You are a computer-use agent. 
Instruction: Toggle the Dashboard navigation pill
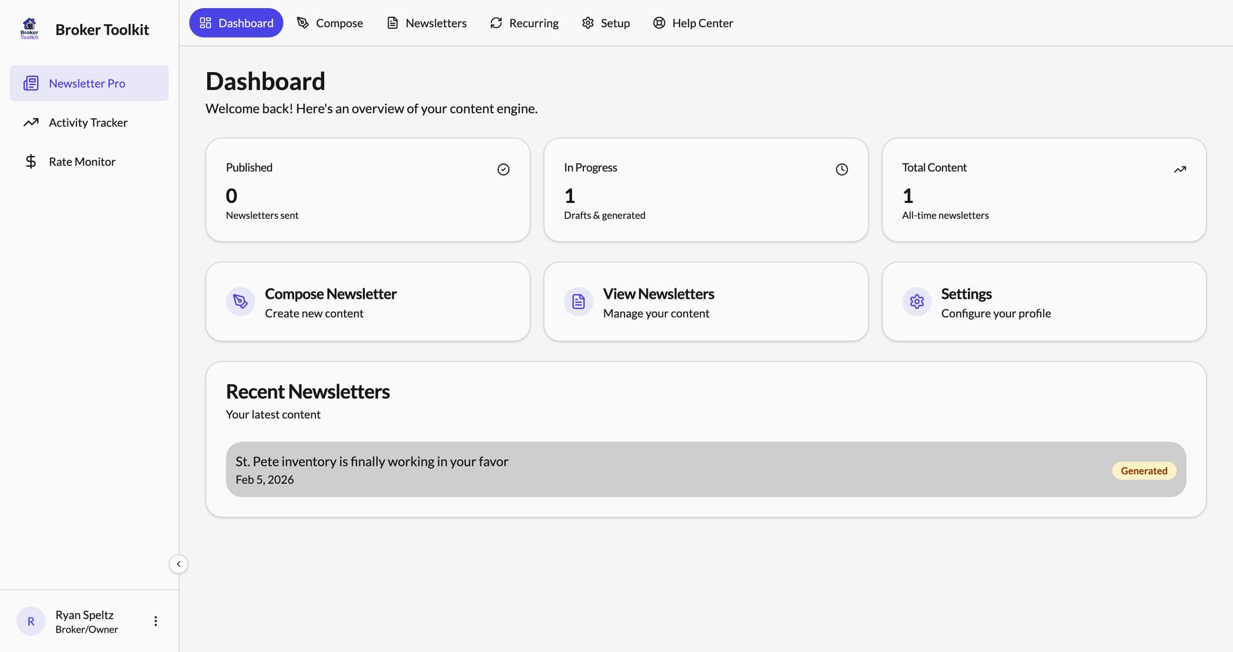(236, 22)
